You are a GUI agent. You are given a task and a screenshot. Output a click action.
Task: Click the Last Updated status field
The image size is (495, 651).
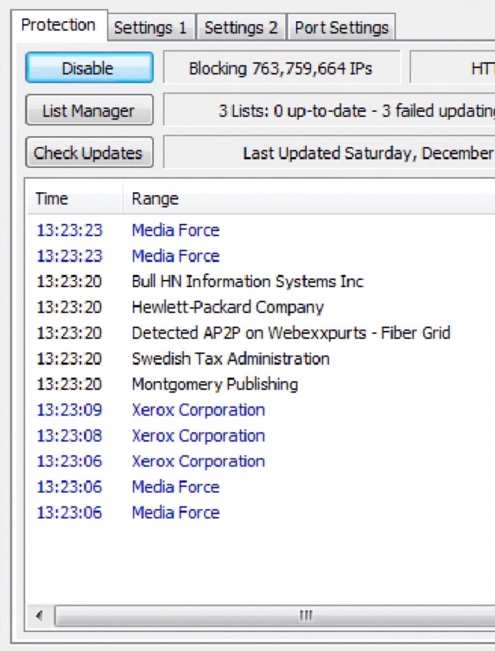click(329, 153)
